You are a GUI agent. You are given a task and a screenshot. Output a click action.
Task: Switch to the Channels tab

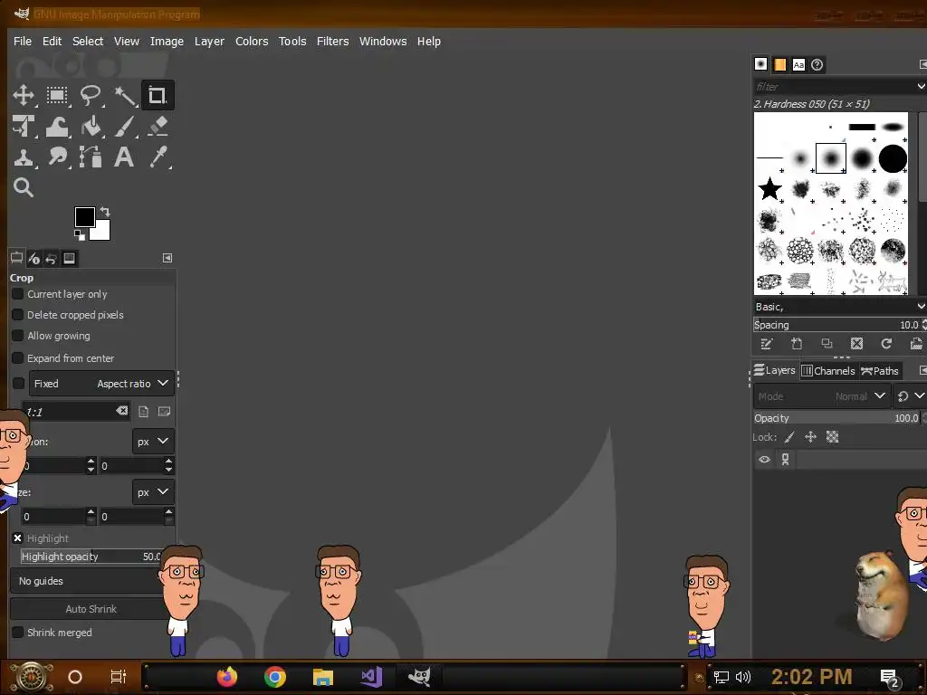(828, 370)
